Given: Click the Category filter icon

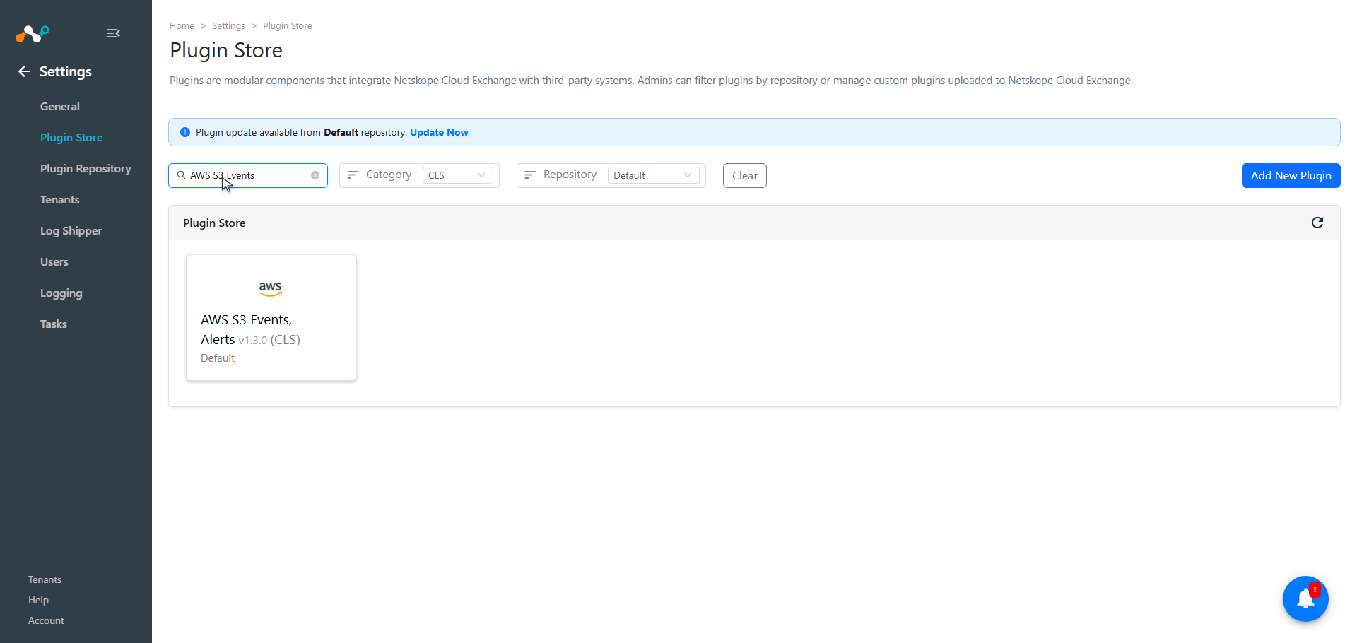Looking at the screenshot, I should pos(353,175).
